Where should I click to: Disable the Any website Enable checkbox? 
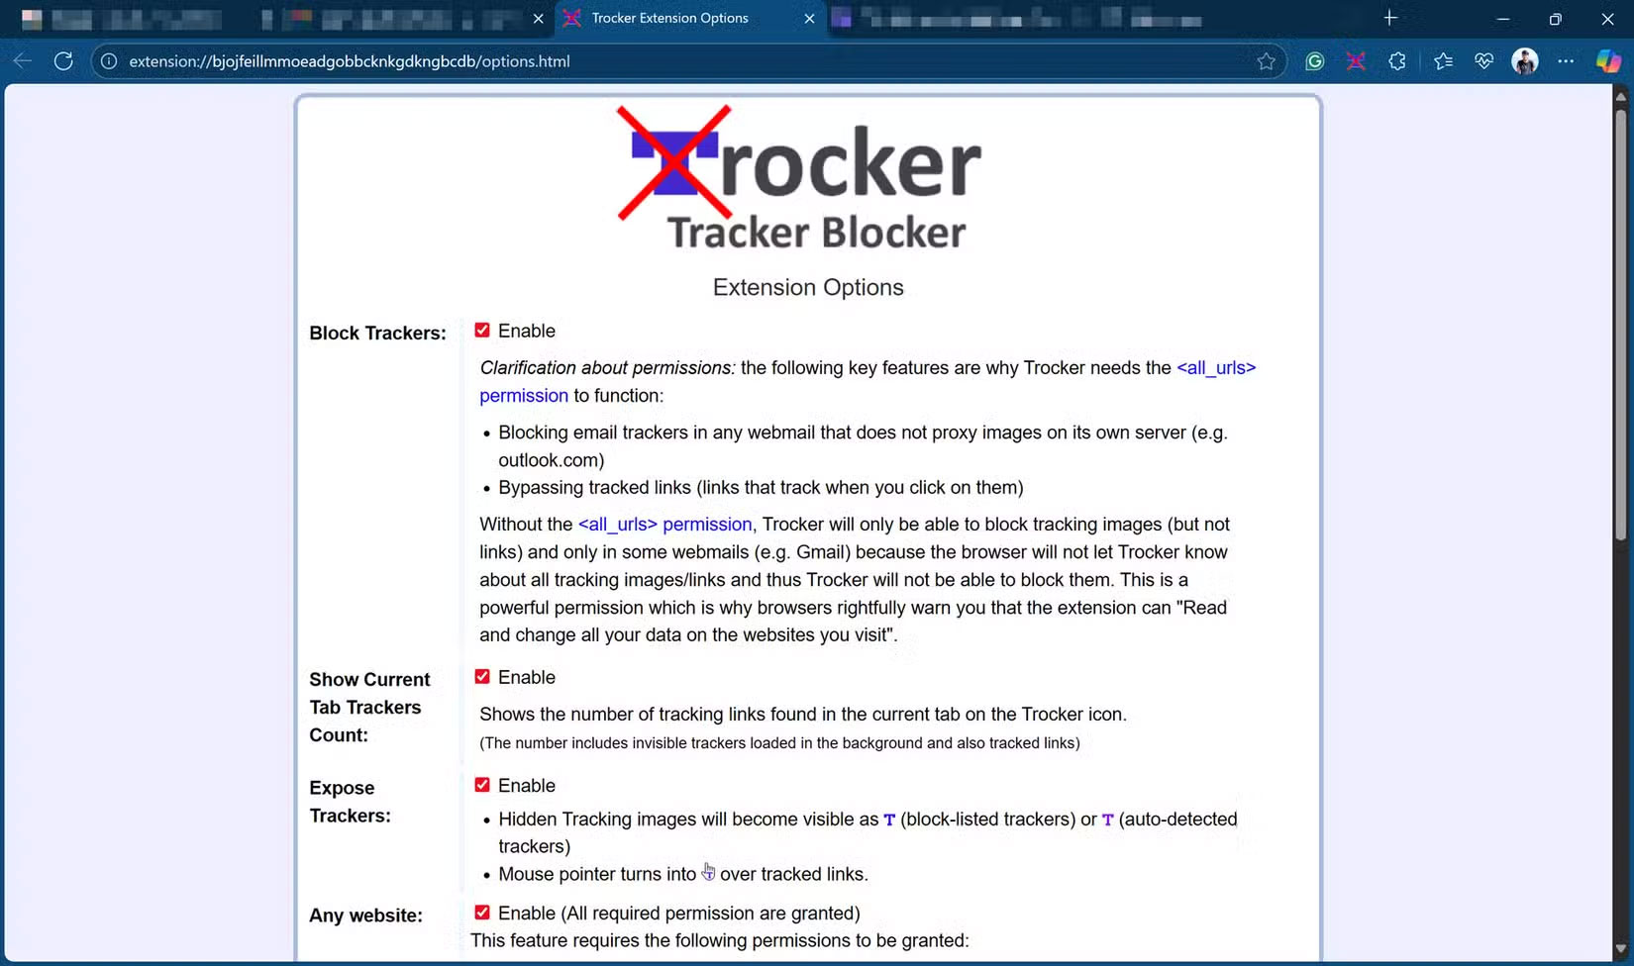click(482, 912)
